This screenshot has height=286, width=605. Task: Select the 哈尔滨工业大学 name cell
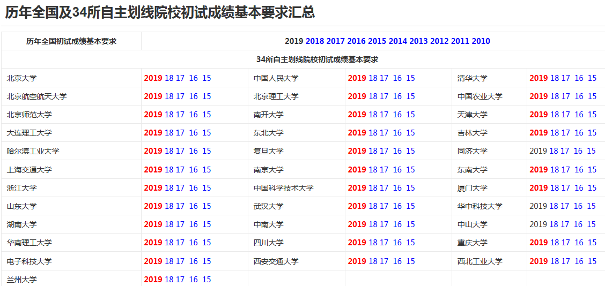71,151
